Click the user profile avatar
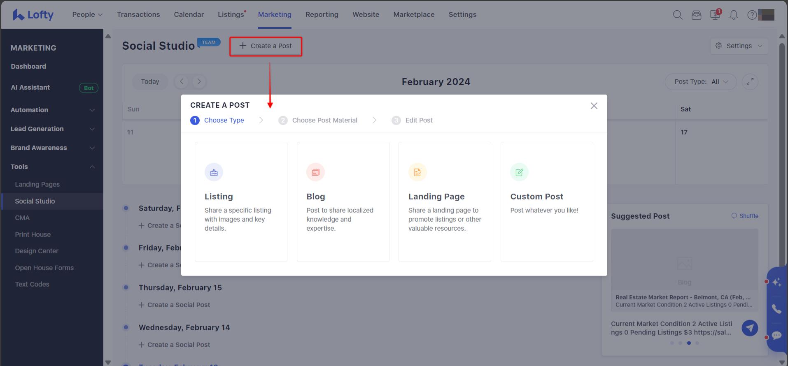Screen dimensions: 788x366 [766, 15]
